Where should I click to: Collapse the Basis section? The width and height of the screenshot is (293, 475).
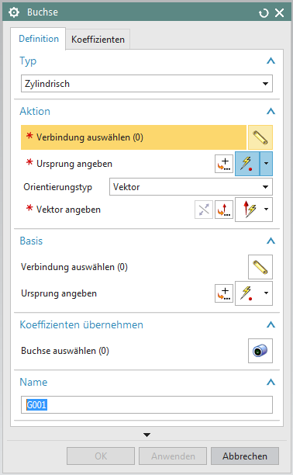[271, 241]
